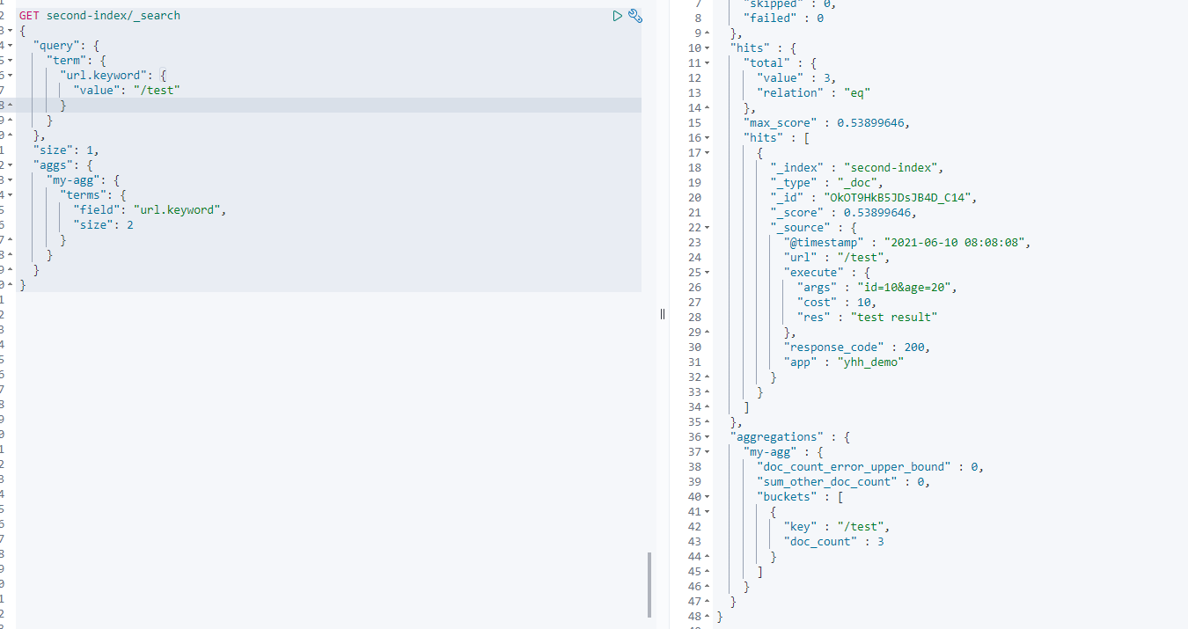Fold the "buckets" array in response
Image resolution: width=1188 pixels, height=629 pixels.
pyautogui.click(x=708, y=496)
